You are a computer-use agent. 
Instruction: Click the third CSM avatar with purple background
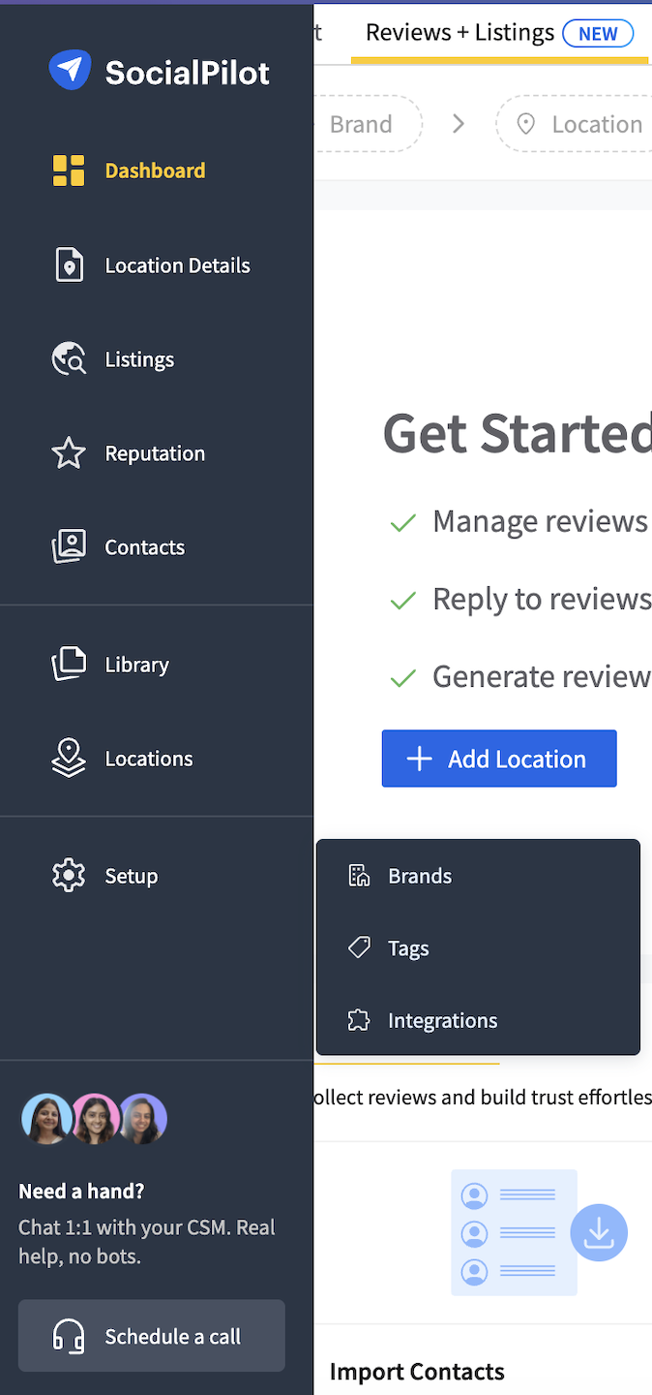point(143,1119)
